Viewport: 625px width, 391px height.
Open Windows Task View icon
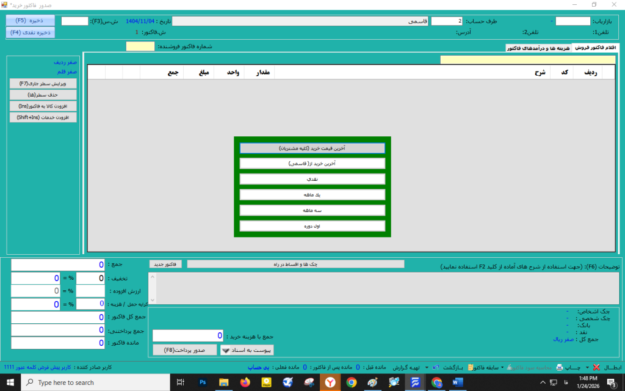[x=180, y=382]
